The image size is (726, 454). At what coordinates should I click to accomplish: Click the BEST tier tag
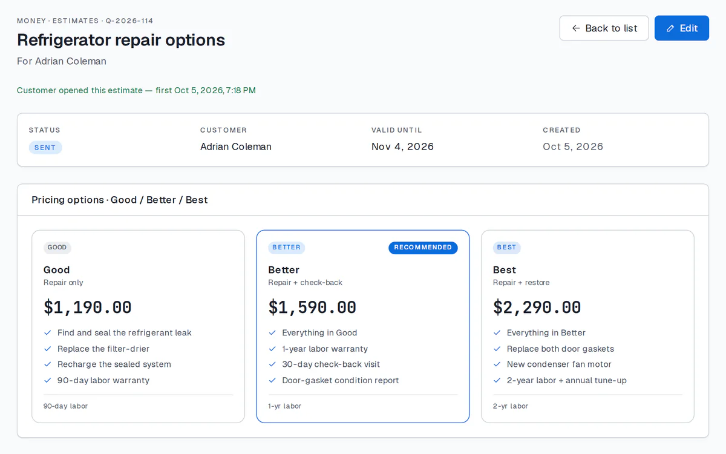[x=506, y=248]
